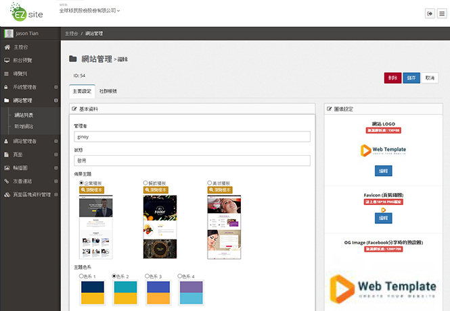Expand the 系統管理者 sidebar section

pos(55,87)
